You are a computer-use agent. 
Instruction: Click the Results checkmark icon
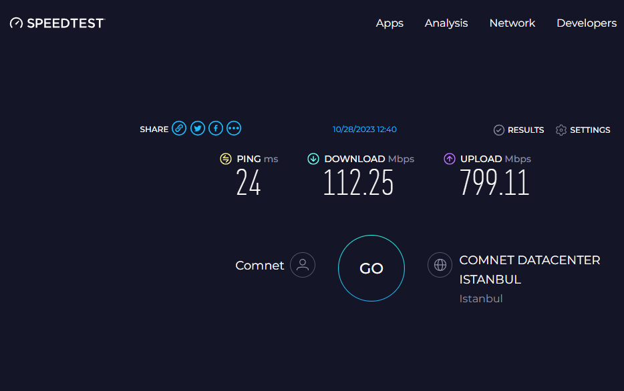(498, 130)
